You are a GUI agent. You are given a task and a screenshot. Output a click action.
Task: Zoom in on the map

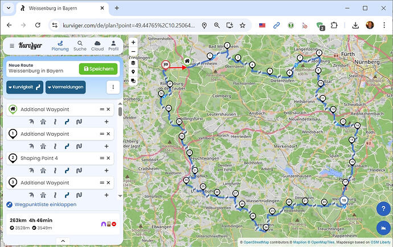pos(133,42)
